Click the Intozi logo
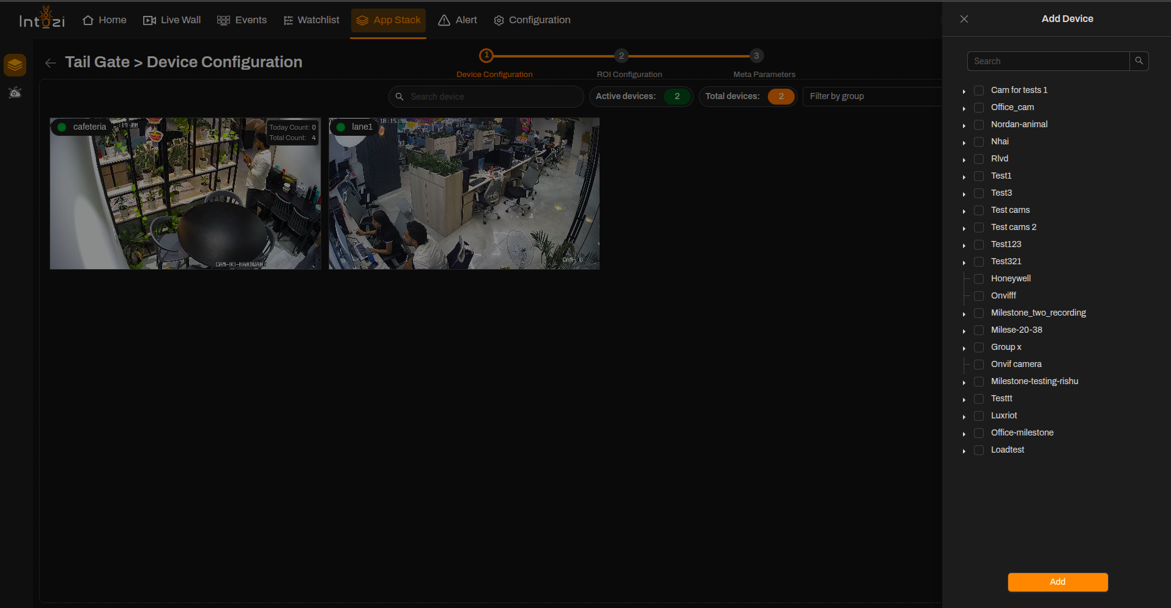Screen dimensions: 1171x608 tap(42, 18)
